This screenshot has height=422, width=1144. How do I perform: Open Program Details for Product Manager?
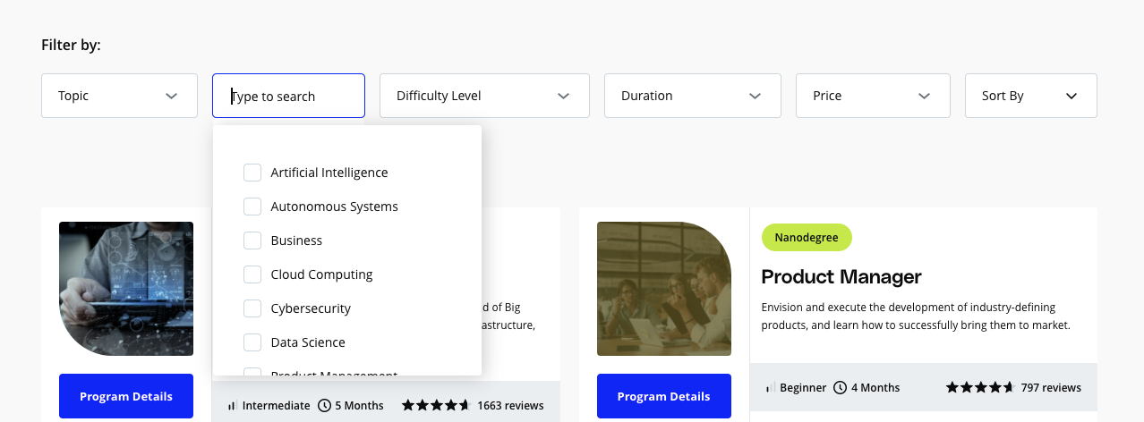tap(664, 396)
